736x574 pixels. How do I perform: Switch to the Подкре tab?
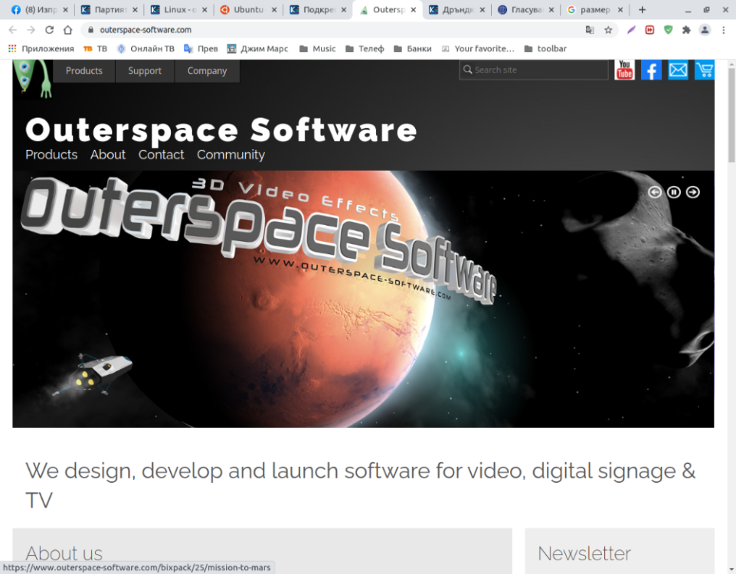[x=317, y=9]
